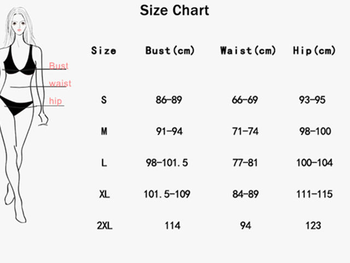Click waist value 71-74
350x263 pixels.
point(246,131)
